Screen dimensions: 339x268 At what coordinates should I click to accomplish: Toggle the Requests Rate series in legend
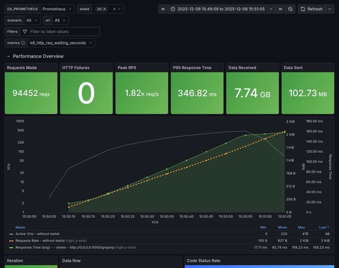pyautogui.click(x=38, y=240)
